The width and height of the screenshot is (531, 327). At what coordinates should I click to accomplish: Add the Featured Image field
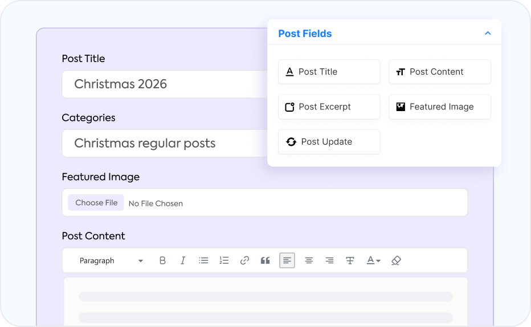click(x=439, y=107)
